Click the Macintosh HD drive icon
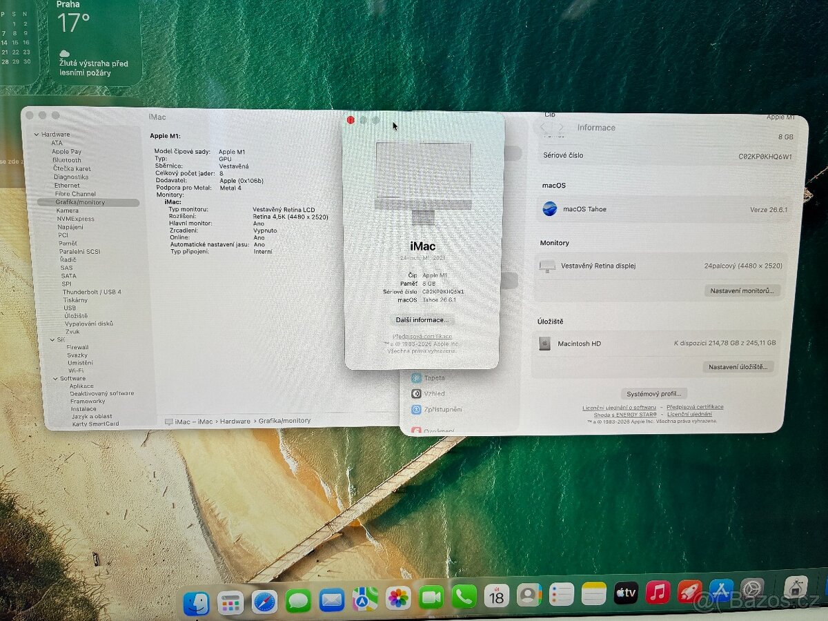Screen dimensions: 828x621 tap(545, 344)
